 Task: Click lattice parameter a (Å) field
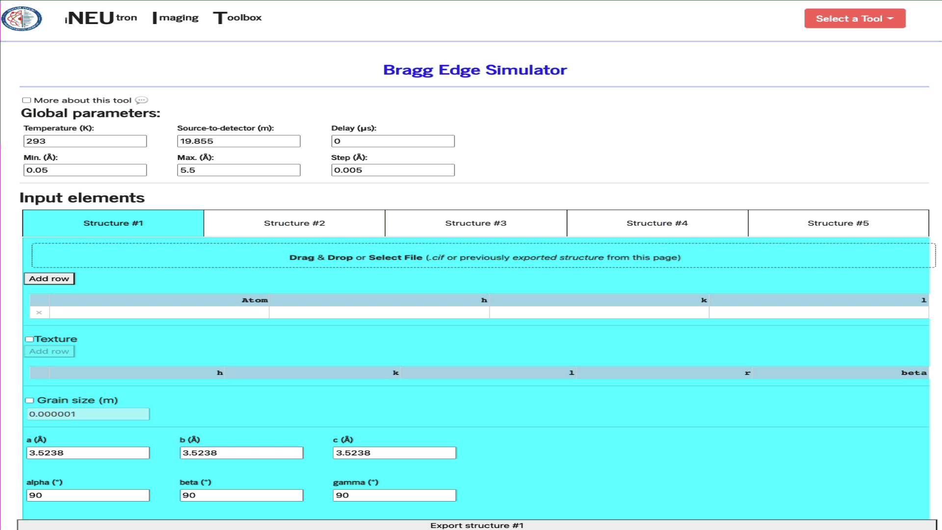click(x=88, y=453)
